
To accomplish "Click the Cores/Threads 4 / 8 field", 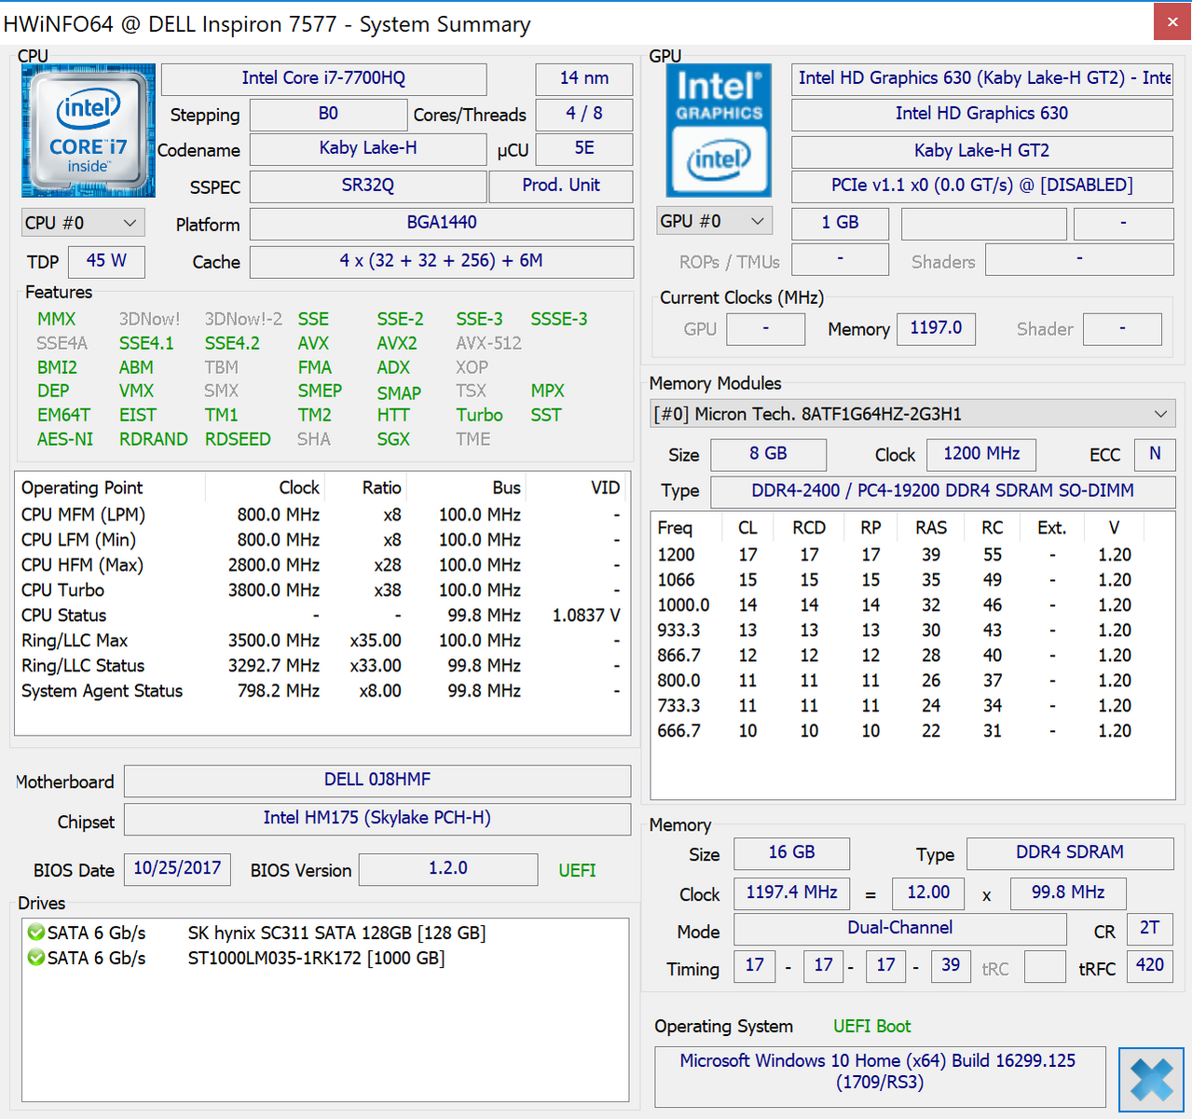I will (x=584, y=114).
